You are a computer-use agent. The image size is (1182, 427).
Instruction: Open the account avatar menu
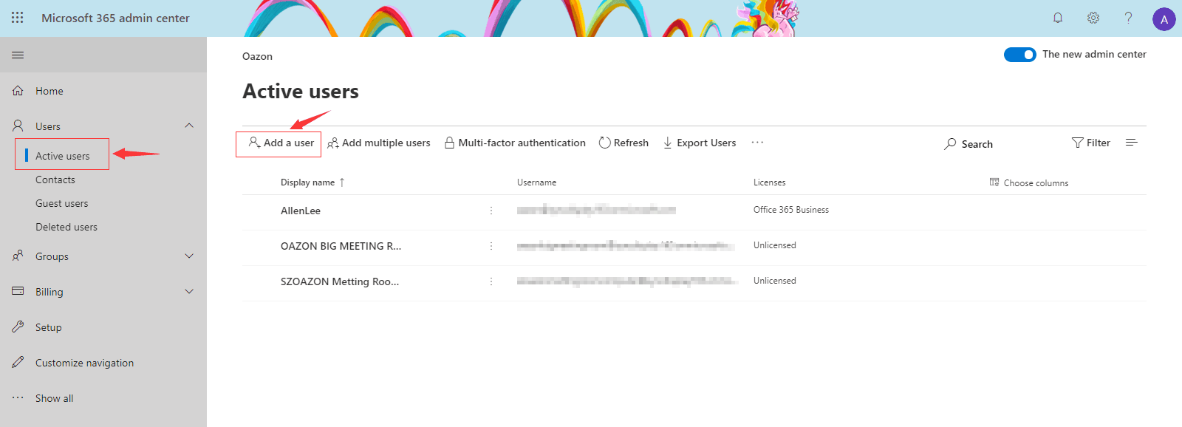point(1164,19)
